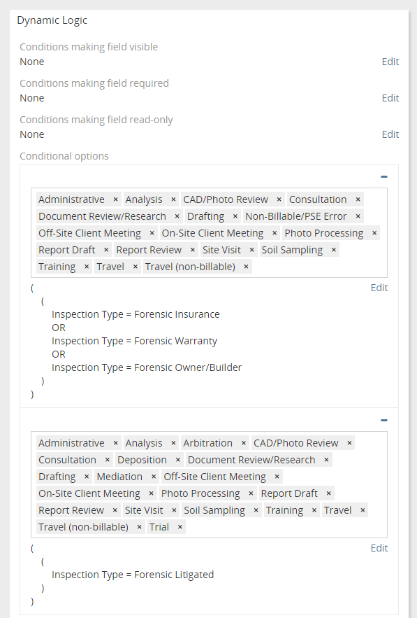This screenshot has width=417, height=618.
Task: Remove the Training tag in first group
Action: pyautogui.click(x=87, y=267)
